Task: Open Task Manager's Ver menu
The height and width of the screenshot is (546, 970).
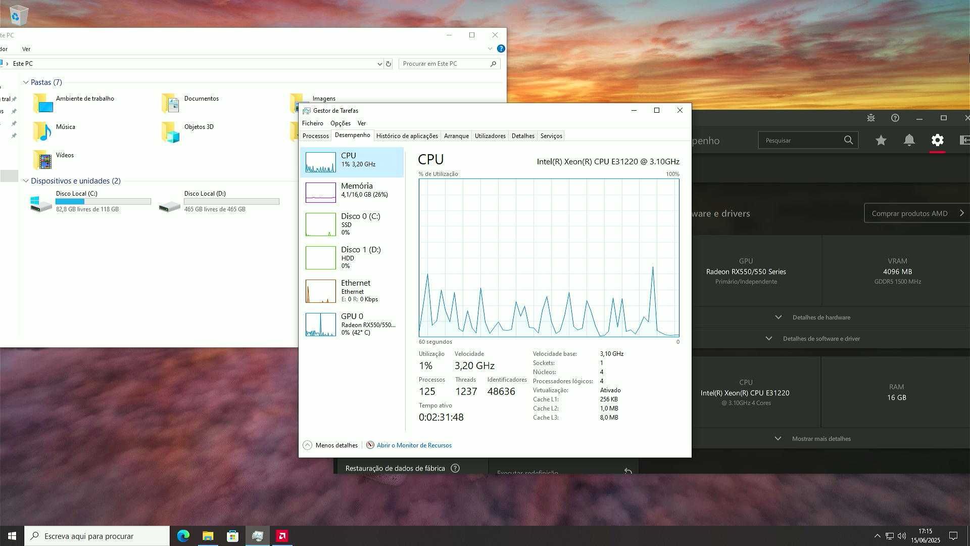Action: [362, 123]
